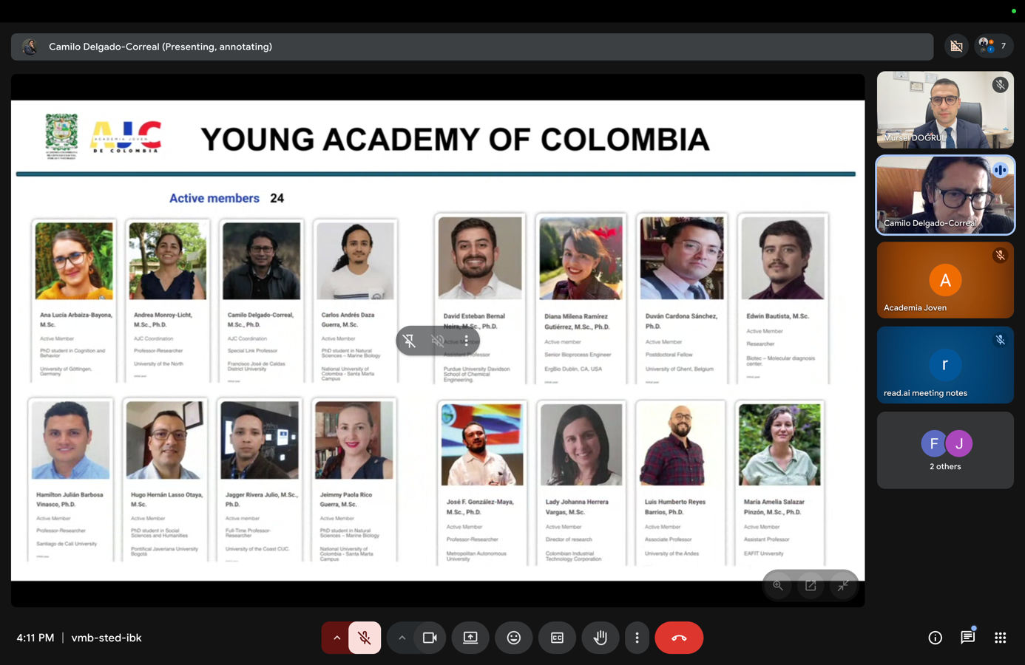Leave the call with the red button
The image size is (1025, 665).
pyautogui.click(x=678, y=638)
